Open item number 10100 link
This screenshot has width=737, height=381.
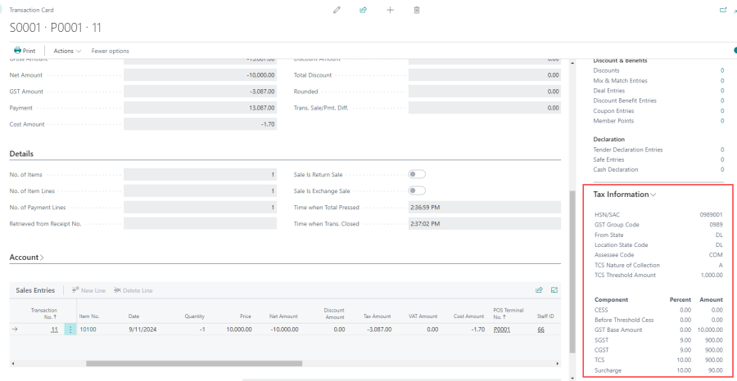(x=88, y=329)
